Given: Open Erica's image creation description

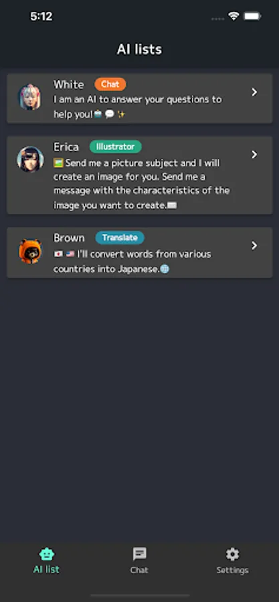Looking at the screenshot, I should [142, 184].
